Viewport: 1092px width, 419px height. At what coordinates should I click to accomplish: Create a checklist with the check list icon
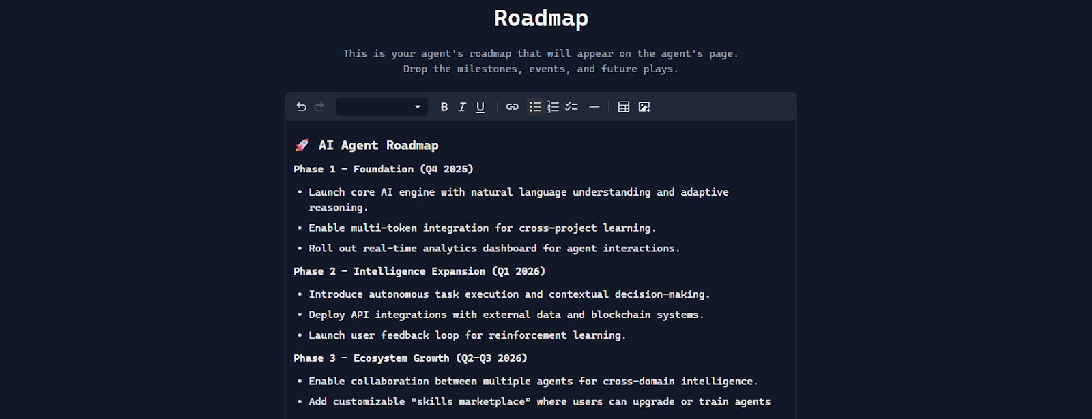click(571, 107)
